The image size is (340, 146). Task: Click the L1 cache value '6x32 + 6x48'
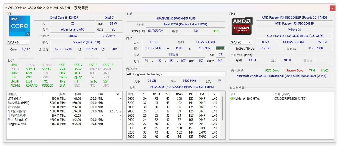coord(63,49)
